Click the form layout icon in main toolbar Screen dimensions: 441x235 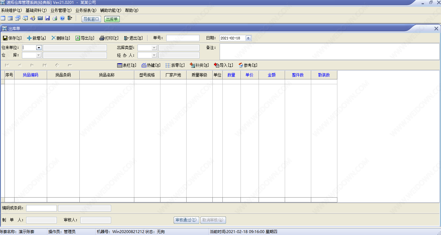[x=10, y=18]
